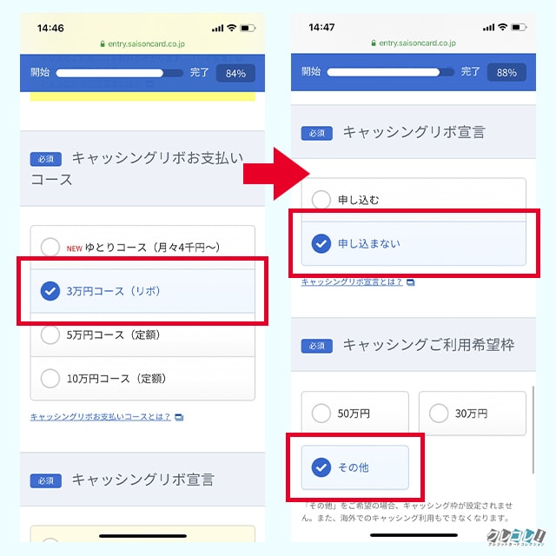The image size is (556, 556).
Task: Select the checked 3万円コース（リボ）option
Action: (x=142, y=291)
